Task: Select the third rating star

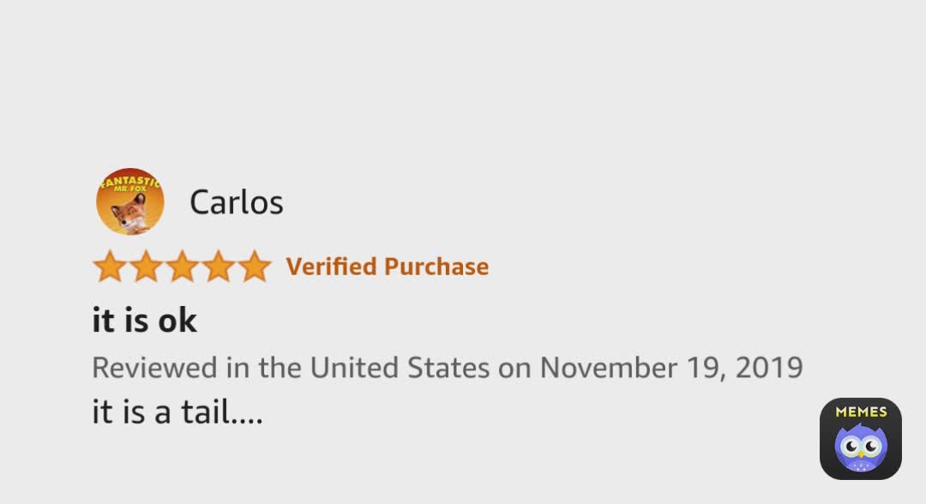Action: tap(182, 267)
